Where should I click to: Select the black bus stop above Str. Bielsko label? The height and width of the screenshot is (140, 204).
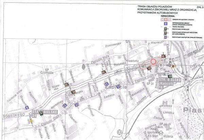(170, 76)
